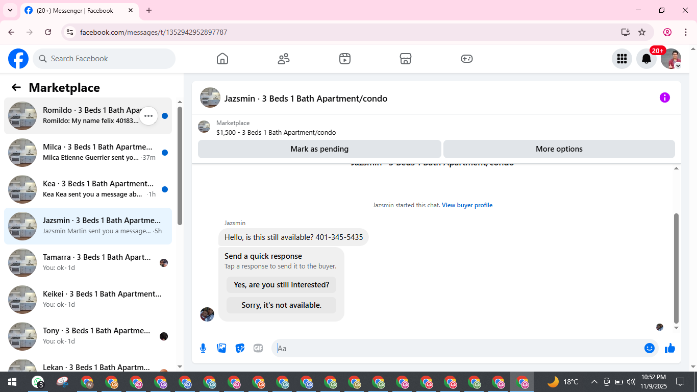Click the back arrow beside Marketplace heading
Screen dimensions: 697x392
coord(16,87)
